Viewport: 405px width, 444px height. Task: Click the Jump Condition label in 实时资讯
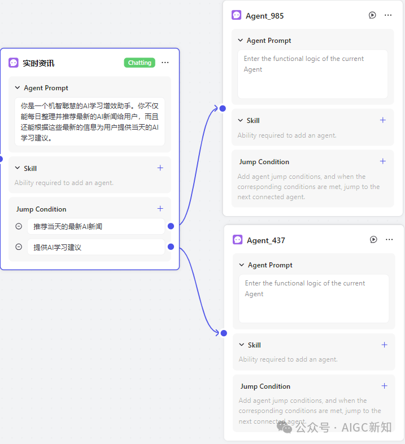pyautogui.click(x=41, y=209)
